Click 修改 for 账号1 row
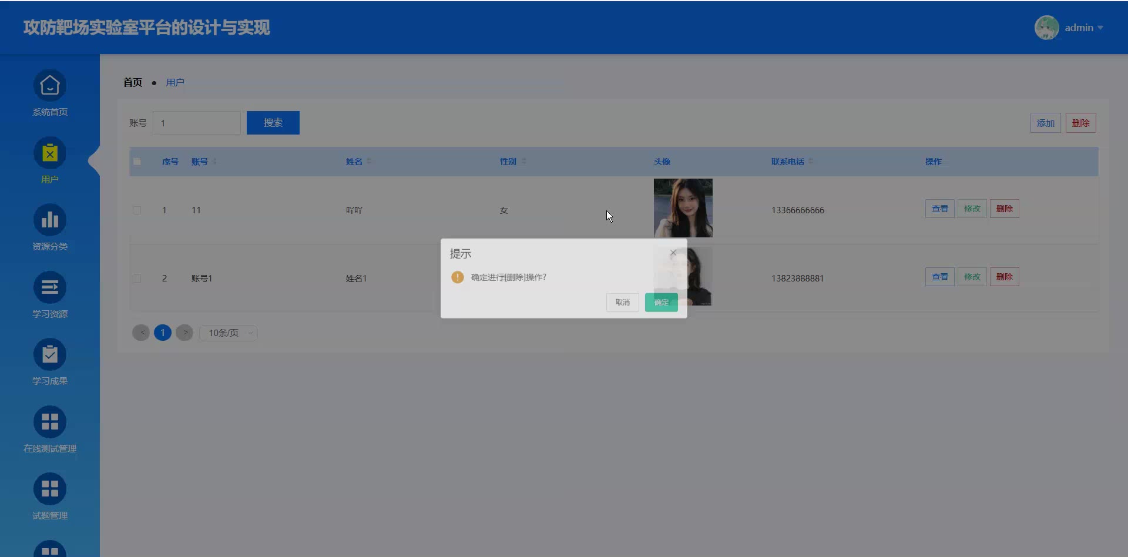The width and height of the screenshot is (1128, 557). tap(972, 277)
